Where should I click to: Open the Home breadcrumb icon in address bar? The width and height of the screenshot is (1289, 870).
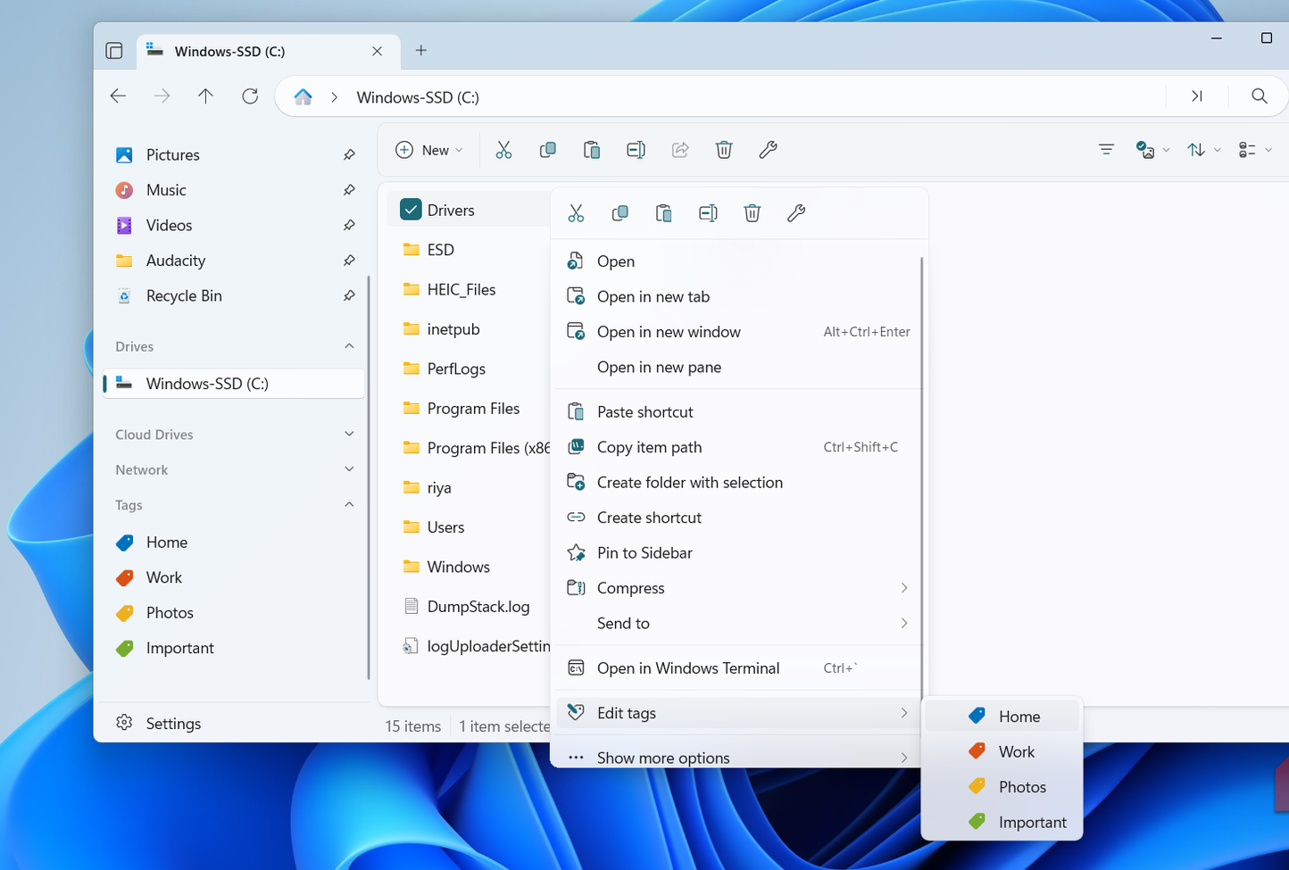[x=304, y=95]
